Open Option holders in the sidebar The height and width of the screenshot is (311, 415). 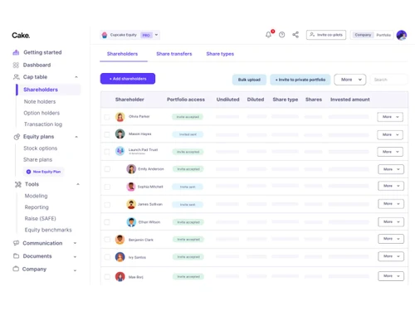click(x=41, y=113)
